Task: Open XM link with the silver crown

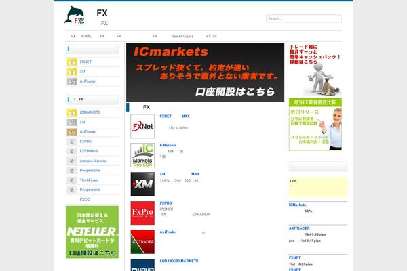Action: coord(82,122)
